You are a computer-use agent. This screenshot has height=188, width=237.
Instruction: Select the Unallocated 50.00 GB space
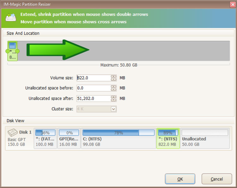[205, 138]
